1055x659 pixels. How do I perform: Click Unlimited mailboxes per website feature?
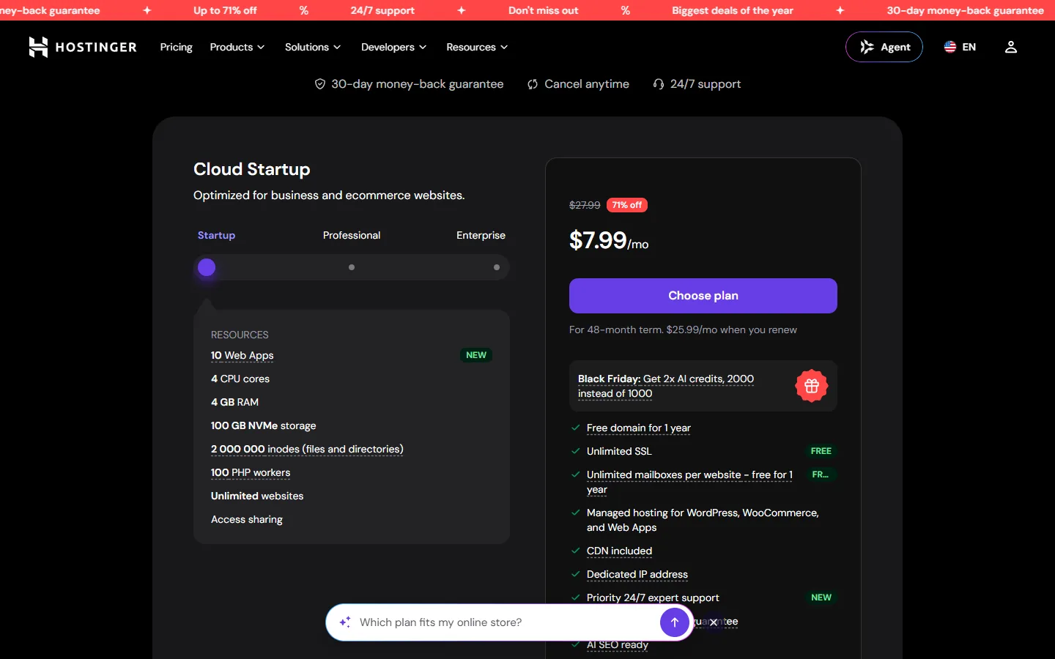(x=689, y=482)
